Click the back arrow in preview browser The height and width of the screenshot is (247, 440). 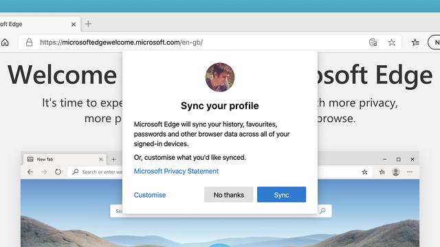(x=30, y=172)
